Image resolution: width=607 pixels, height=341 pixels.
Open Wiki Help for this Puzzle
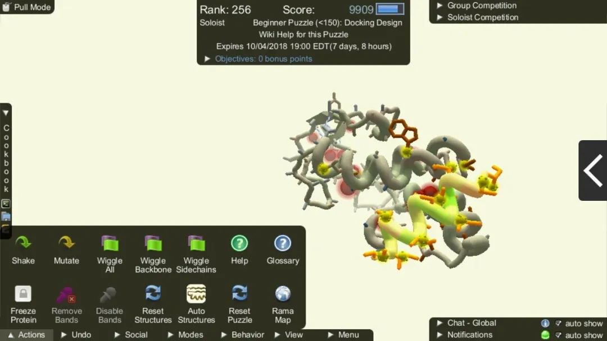coord(303,34)
